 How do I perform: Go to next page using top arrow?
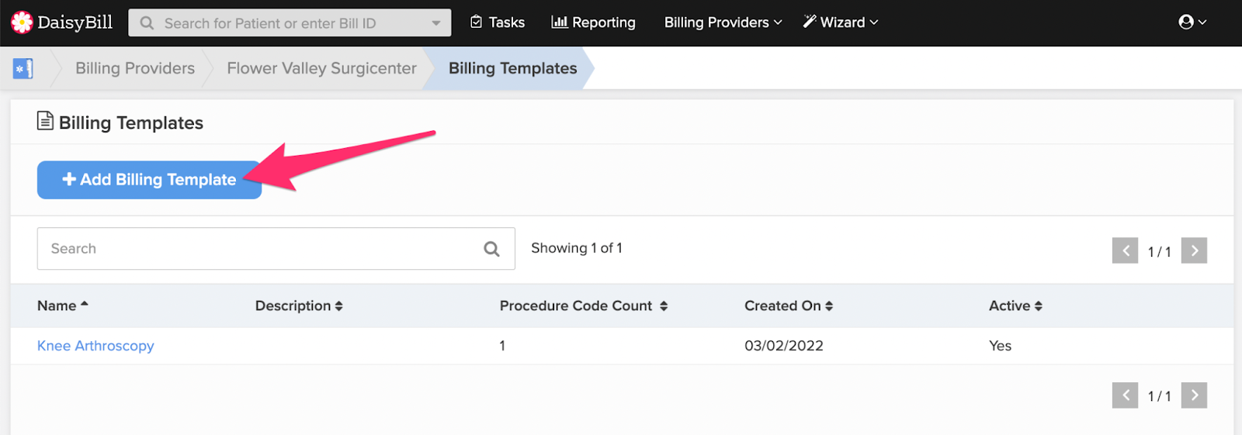tap(1194, 250)
